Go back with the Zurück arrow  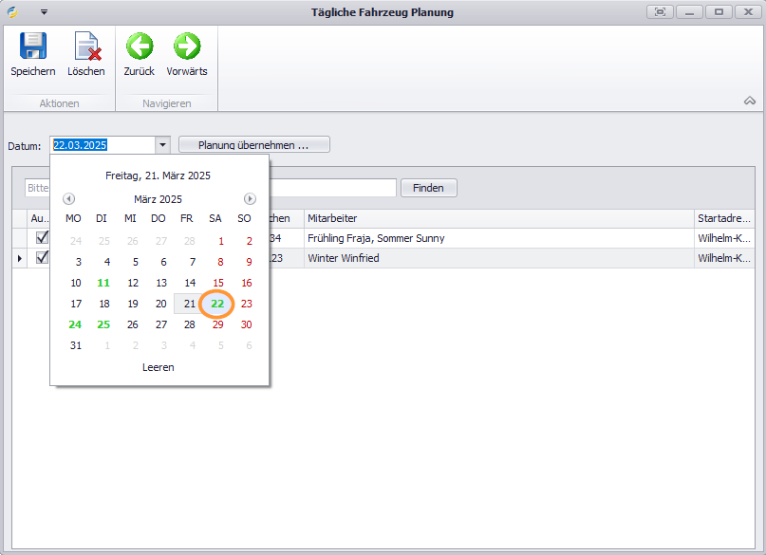(140, 47)
